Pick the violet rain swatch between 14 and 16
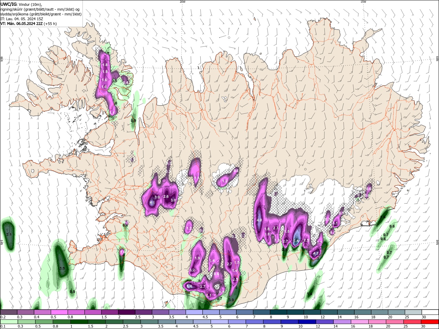This screenshot has height=329, width=439. [x=342, y=322]
